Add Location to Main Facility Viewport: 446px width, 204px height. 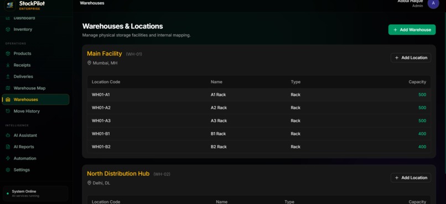pos(411,57)
